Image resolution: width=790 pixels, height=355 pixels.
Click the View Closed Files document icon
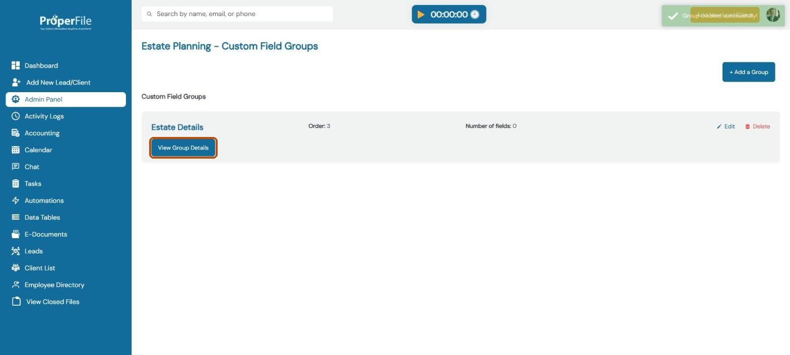tap(16, 302)
